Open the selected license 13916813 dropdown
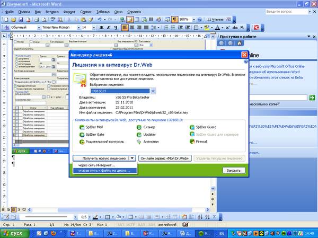This screenshot has height=238, width=318. point(153,91)
